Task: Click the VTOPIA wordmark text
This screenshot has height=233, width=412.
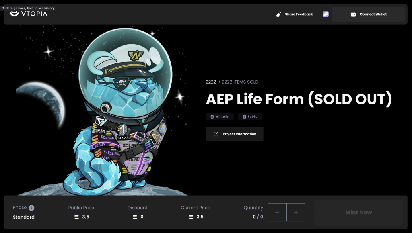Action: coord(34,14)
